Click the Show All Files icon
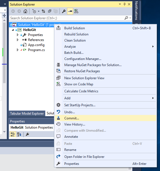This screenshot has height=171, width=160. (x=56, y=11)
